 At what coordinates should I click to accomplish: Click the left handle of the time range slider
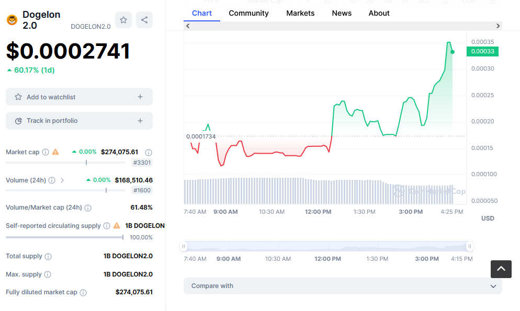[184, 246]
